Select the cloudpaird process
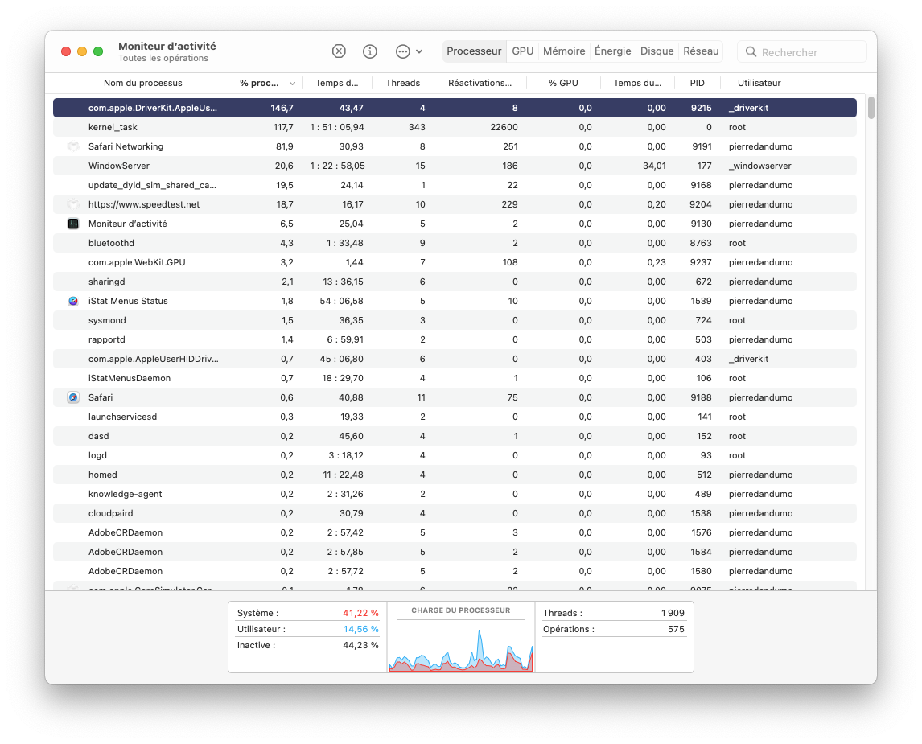 [455, 514]
